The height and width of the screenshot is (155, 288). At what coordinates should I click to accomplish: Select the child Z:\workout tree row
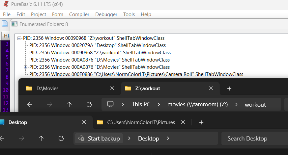tap(100, 53)
